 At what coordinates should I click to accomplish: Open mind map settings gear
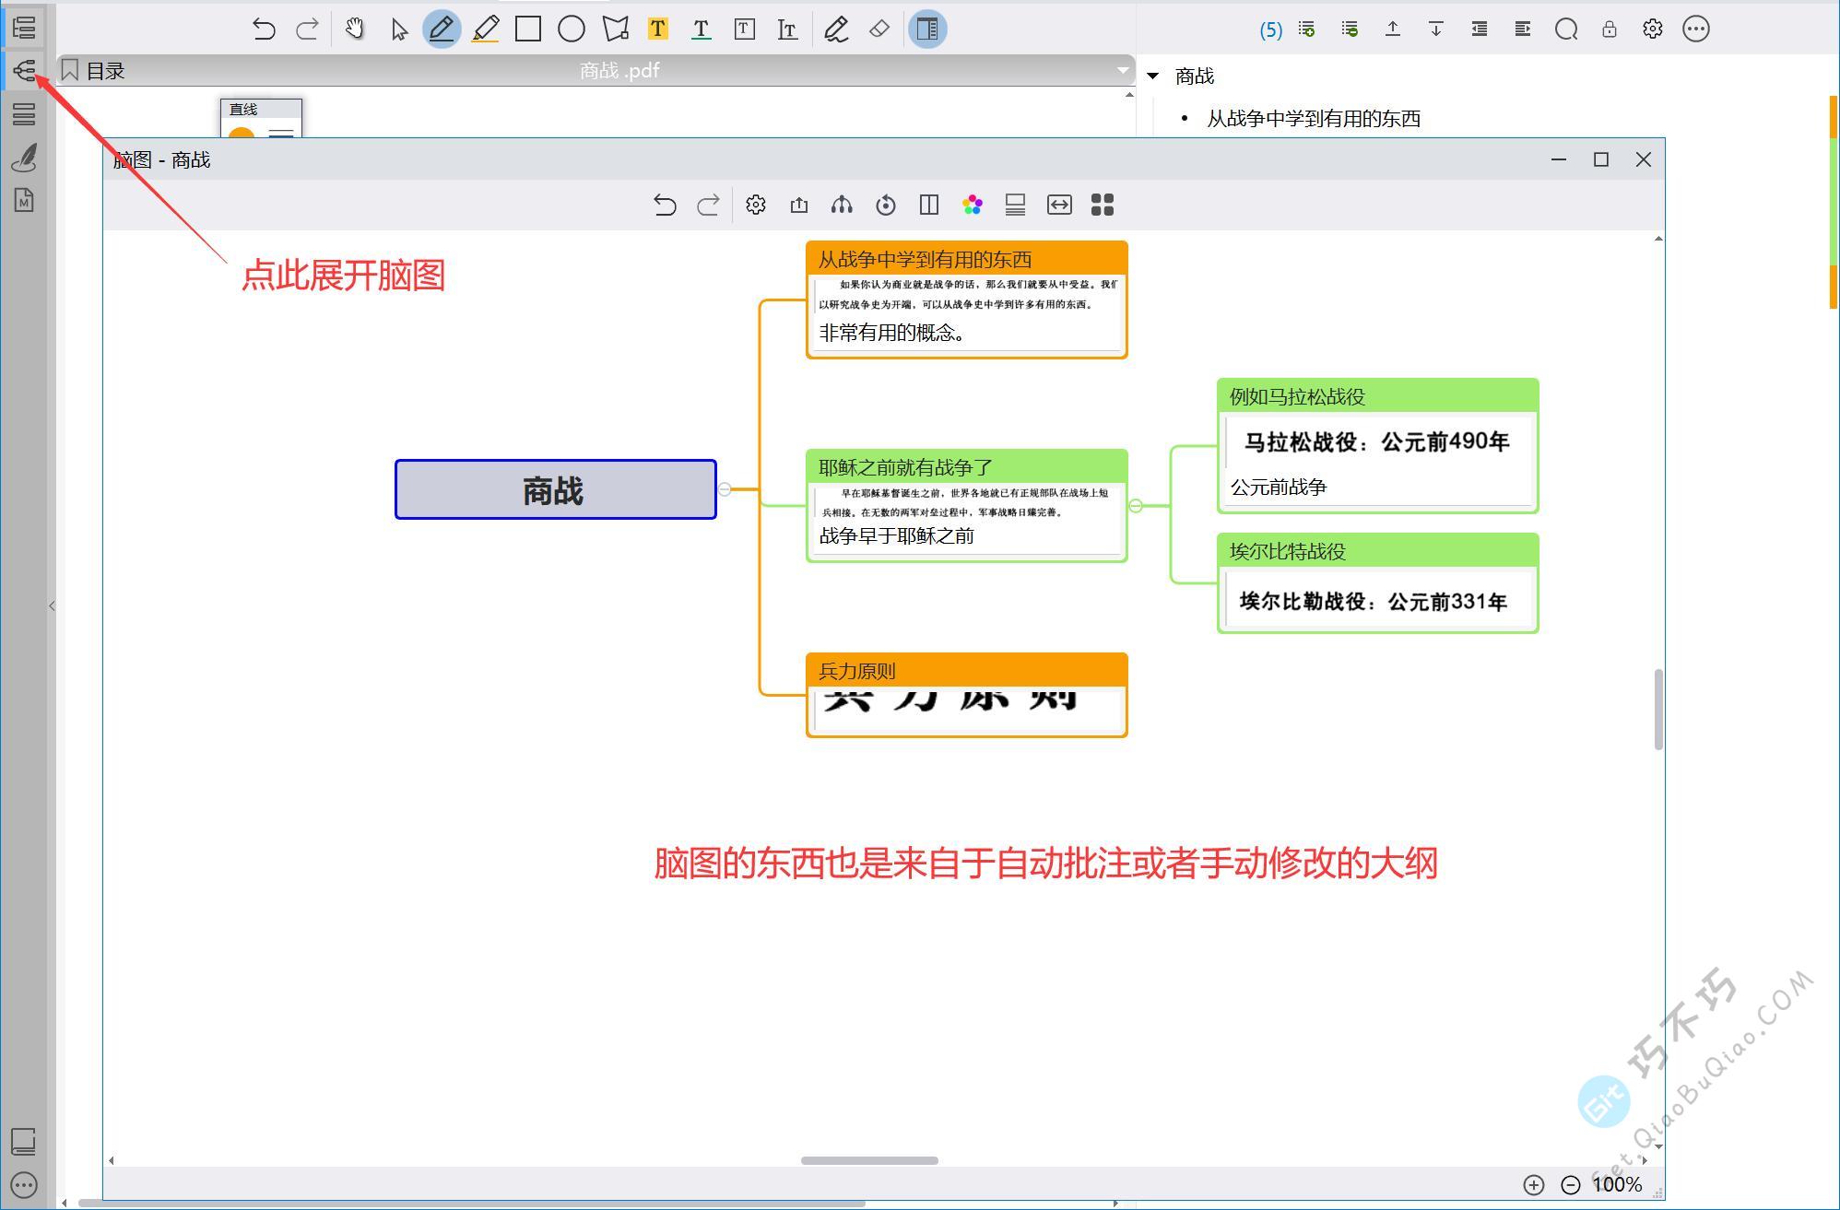coord(756,205)
